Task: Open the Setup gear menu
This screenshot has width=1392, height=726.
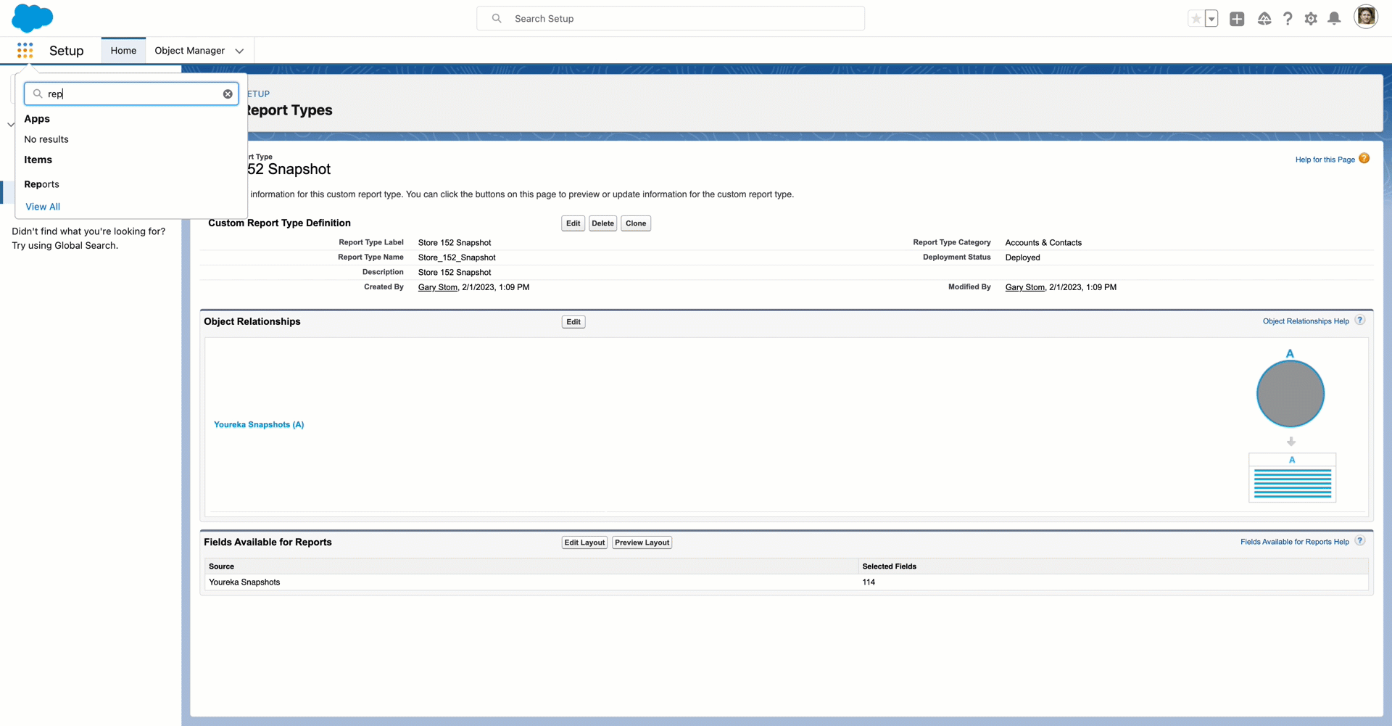Action: 1311,19
